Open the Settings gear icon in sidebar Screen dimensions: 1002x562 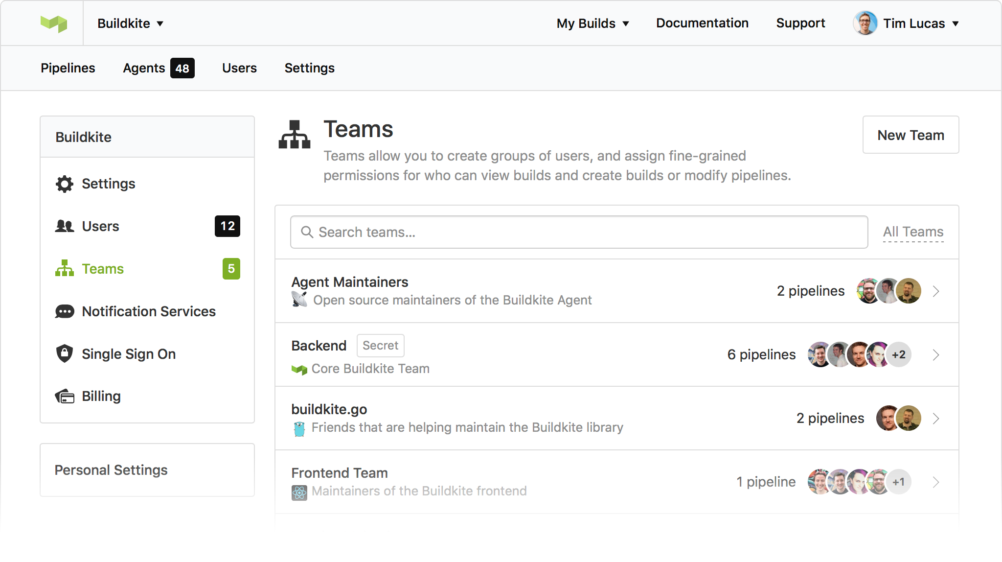[x=65, y=184]
